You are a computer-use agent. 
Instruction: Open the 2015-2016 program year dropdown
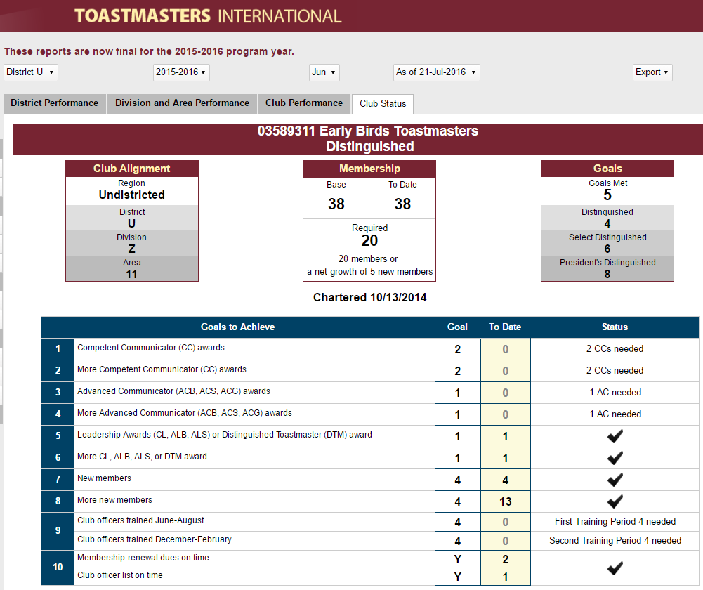tap(181, 72)
